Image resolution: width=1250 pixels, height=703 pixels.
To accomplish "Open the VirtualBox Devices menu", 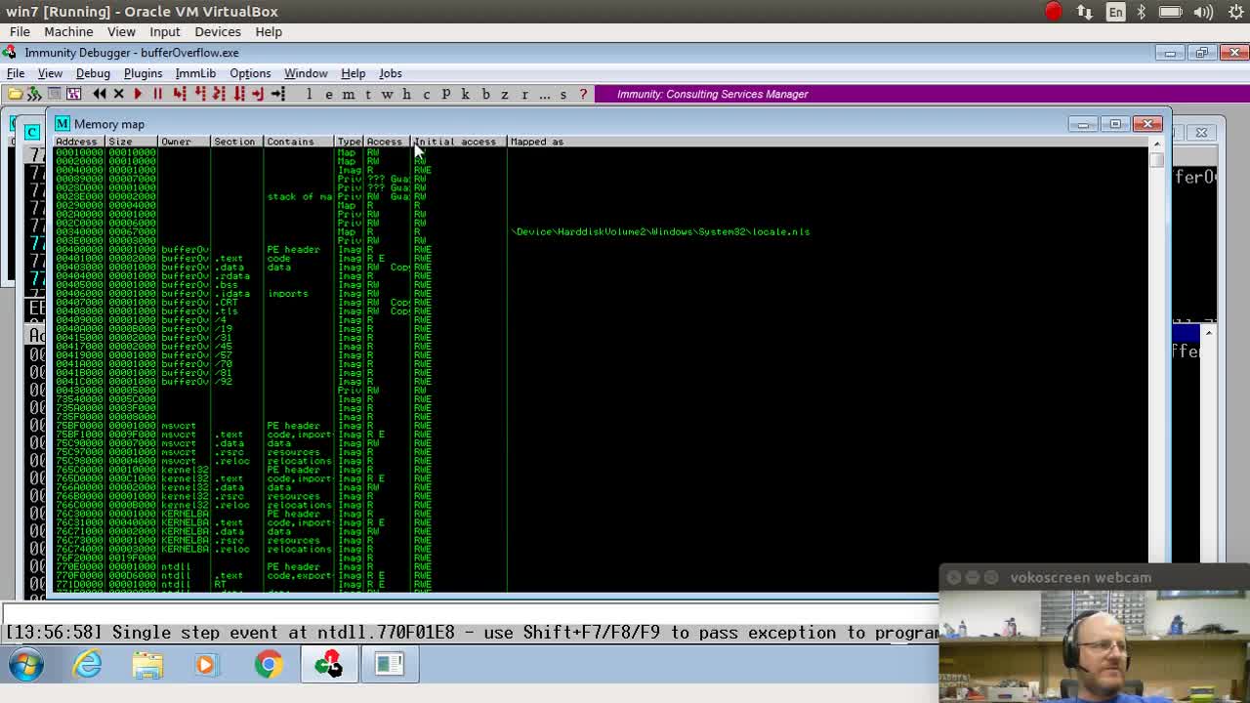I will (217, 31).
